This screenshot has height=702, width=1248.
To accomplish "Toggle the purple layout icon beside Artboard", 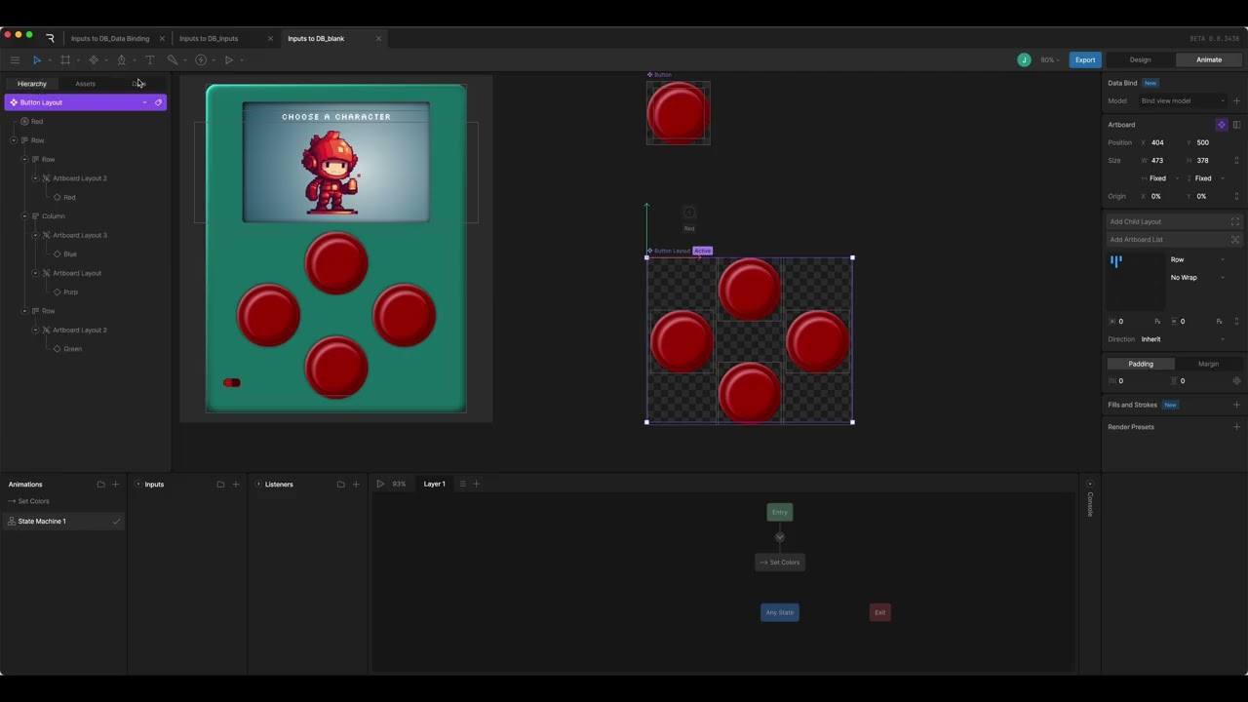I will (x=1221, y=125).
